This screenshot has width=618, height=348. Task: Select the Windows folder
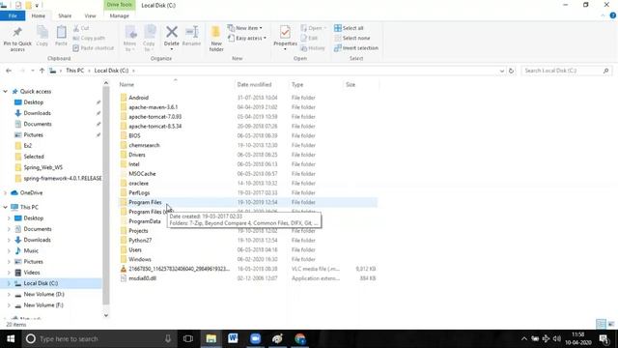(x=139, y=259)
